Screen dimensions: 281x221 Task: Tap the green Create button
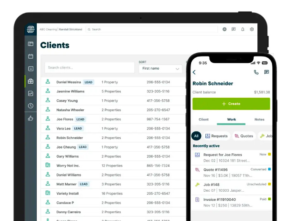[x=231, y=104]
